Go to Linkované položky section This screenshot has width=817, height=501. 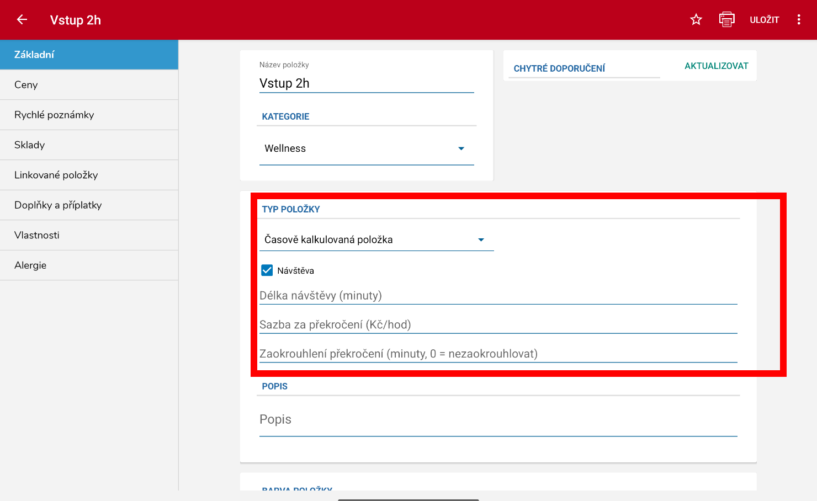click(89, 175)
